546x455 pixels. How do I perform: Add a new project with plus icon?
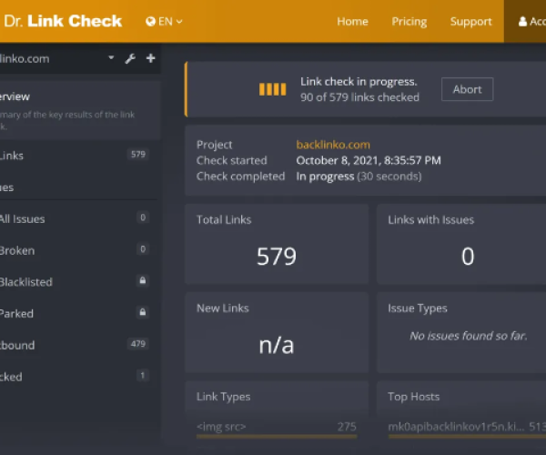click(x=150, y=59)
